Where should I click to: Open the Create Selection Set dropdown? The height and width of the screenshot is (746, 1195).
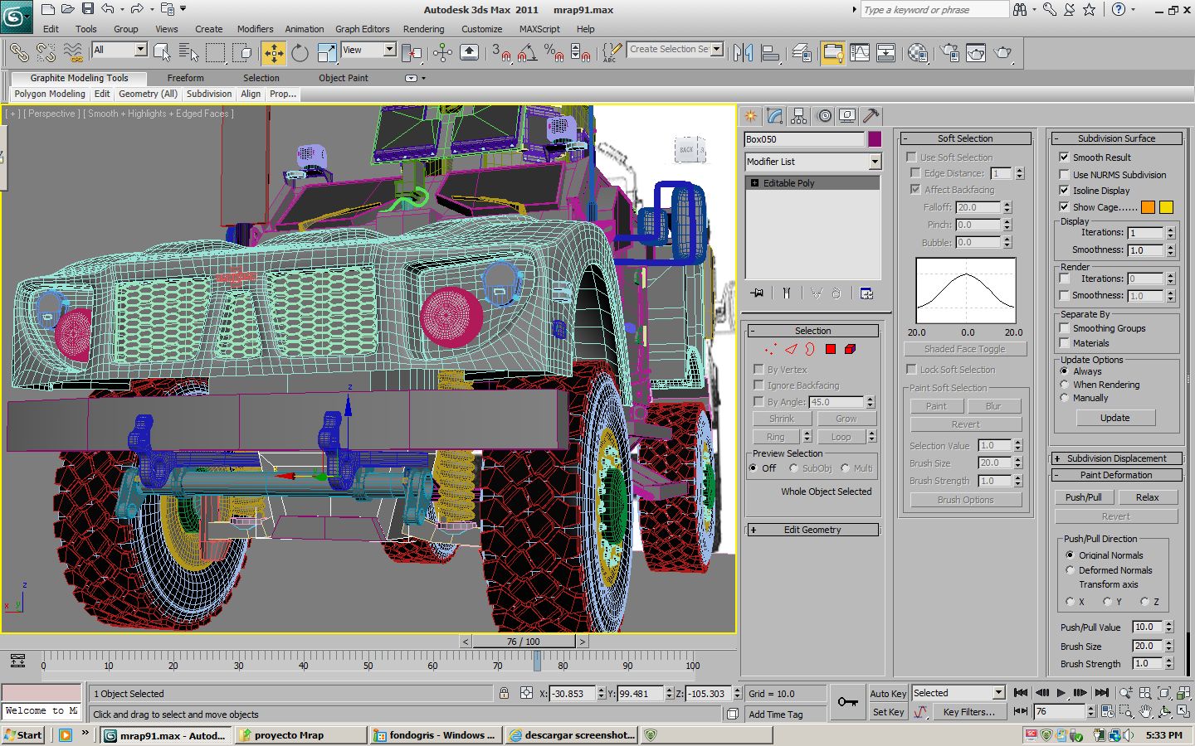click(x=717, y=49)
